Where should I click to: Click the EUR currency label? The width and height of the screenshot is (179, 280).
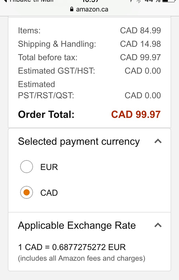pos(49,167)
